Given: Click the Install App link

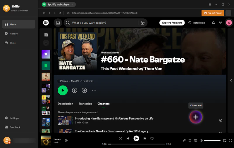Looking at the screenshot, I should (x=197, y=23).
